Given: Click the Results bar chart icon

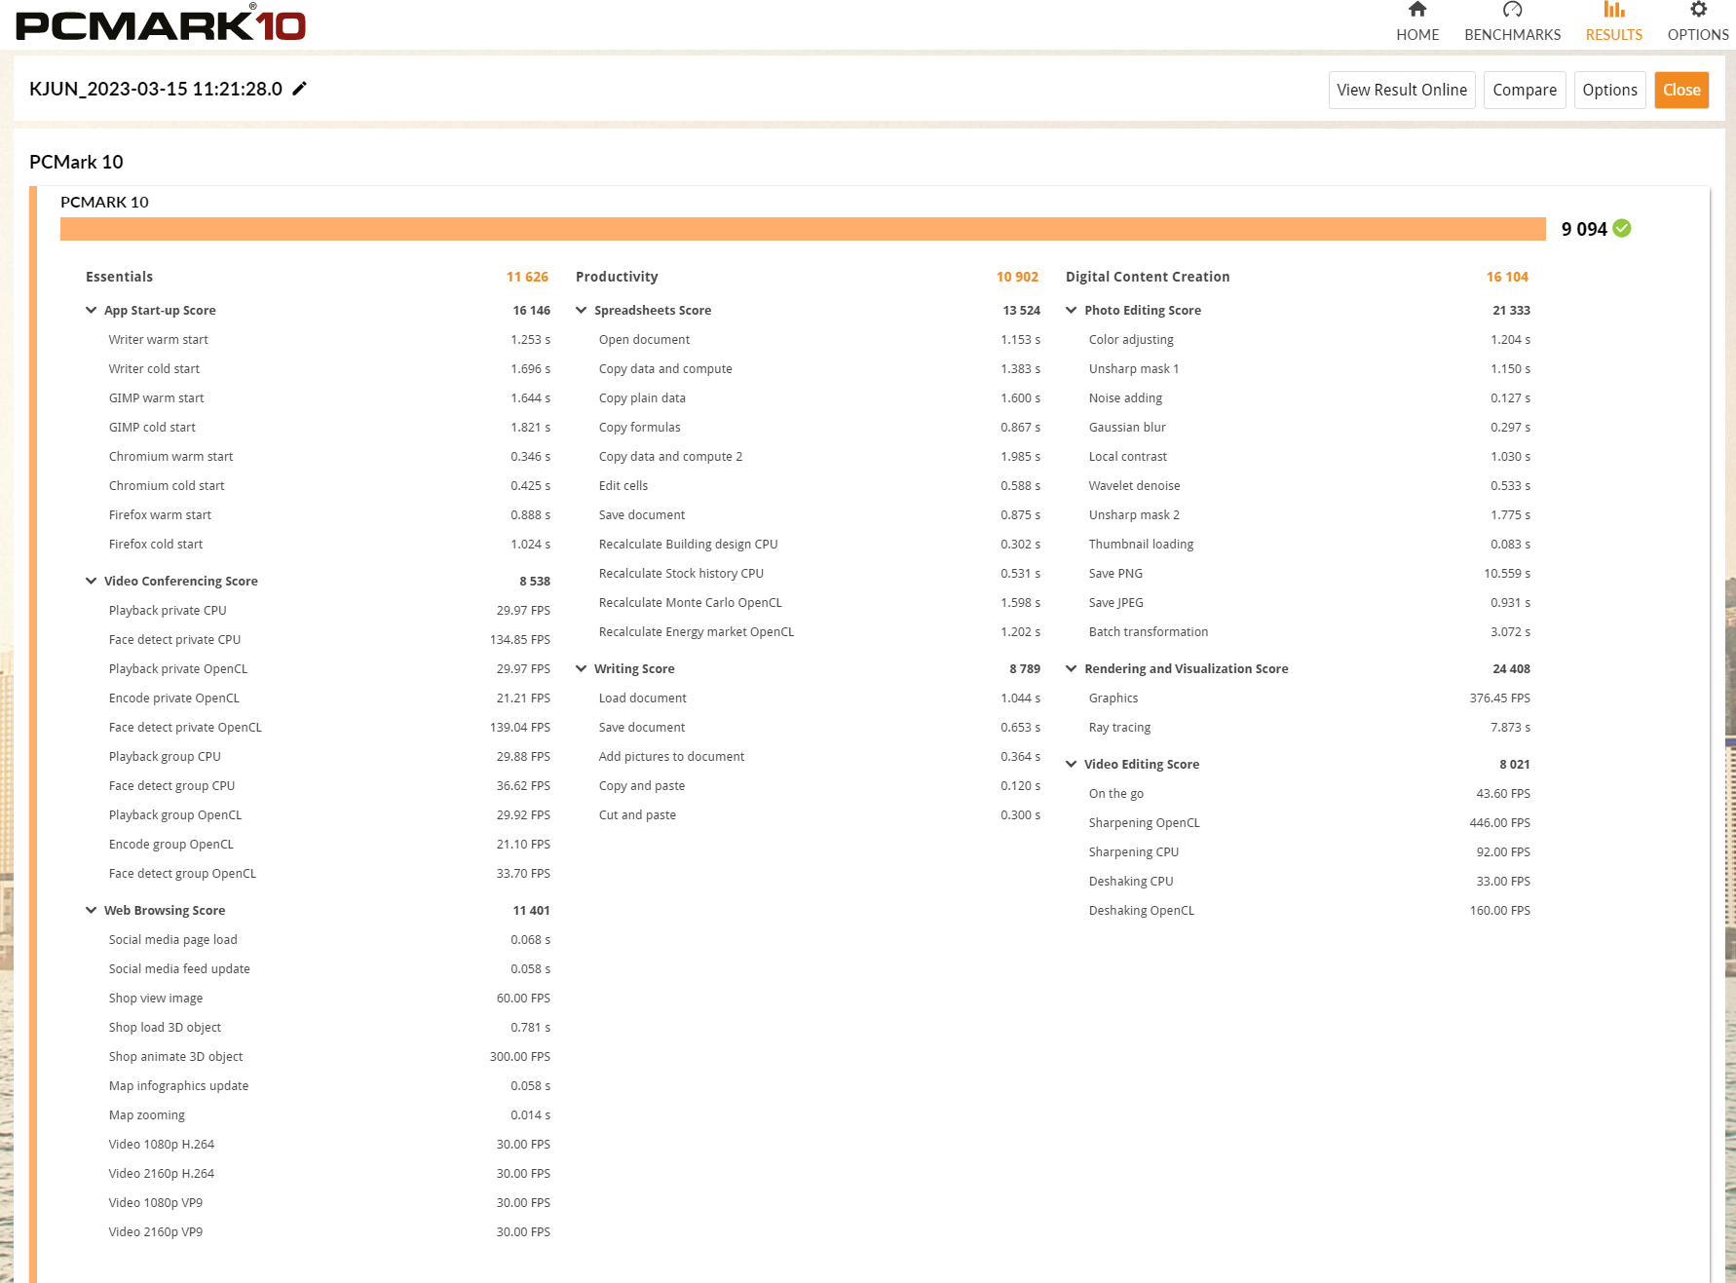Looking at the screenshot, I should coord(1614,10).
